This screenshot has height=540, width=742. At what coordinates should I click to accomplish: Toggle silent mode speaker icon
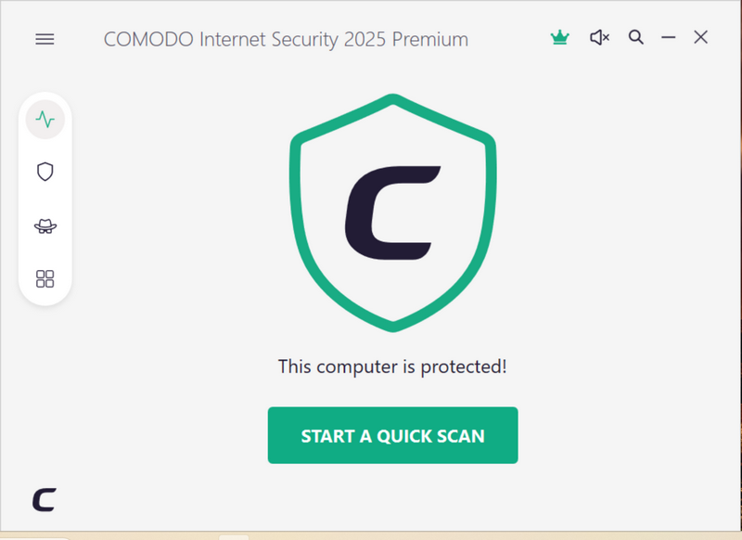coord(599,38)
